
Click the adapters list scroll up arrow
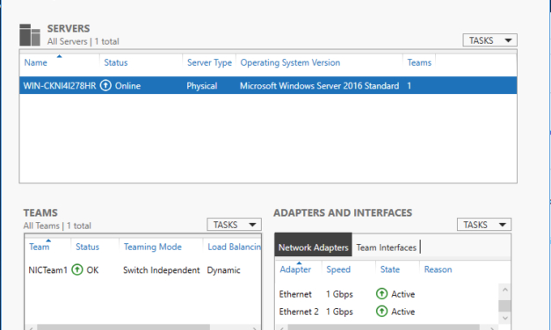[x=505, y=290]
